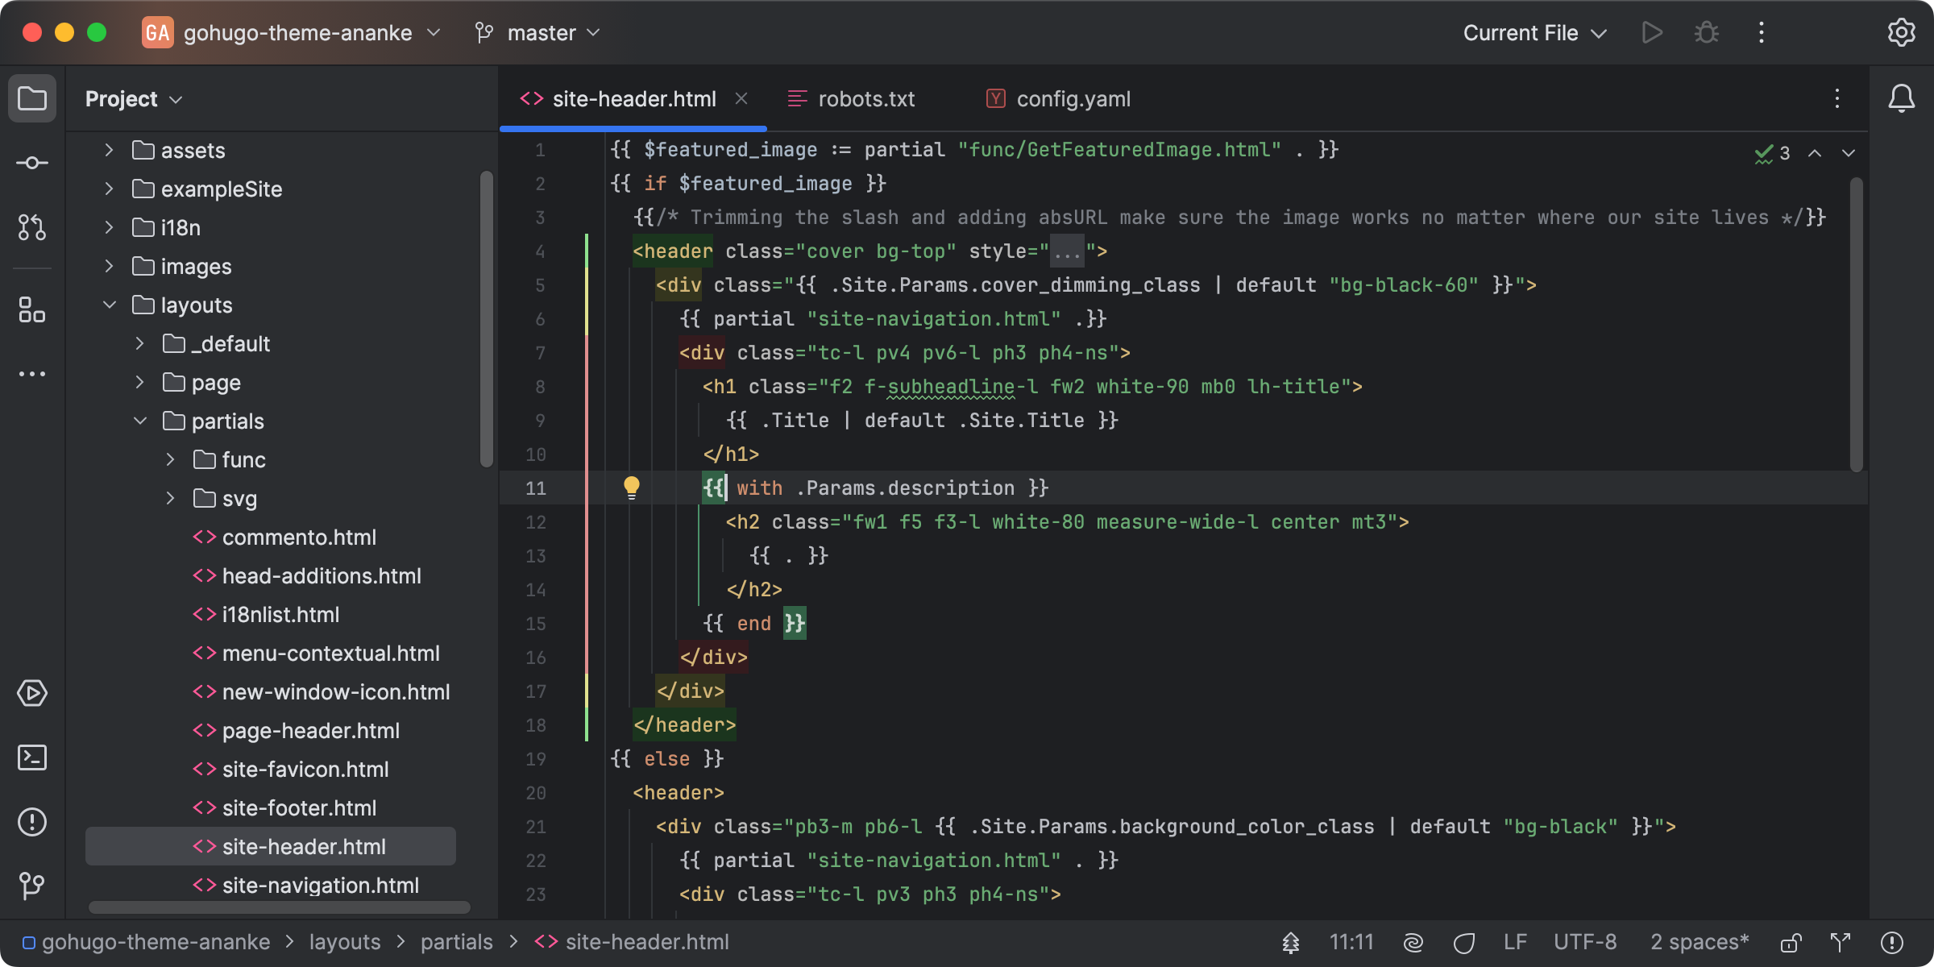This screenshot has height=967, width=1934.
Task: Open the master branch dropdown
Action: [x=538, y=32]
